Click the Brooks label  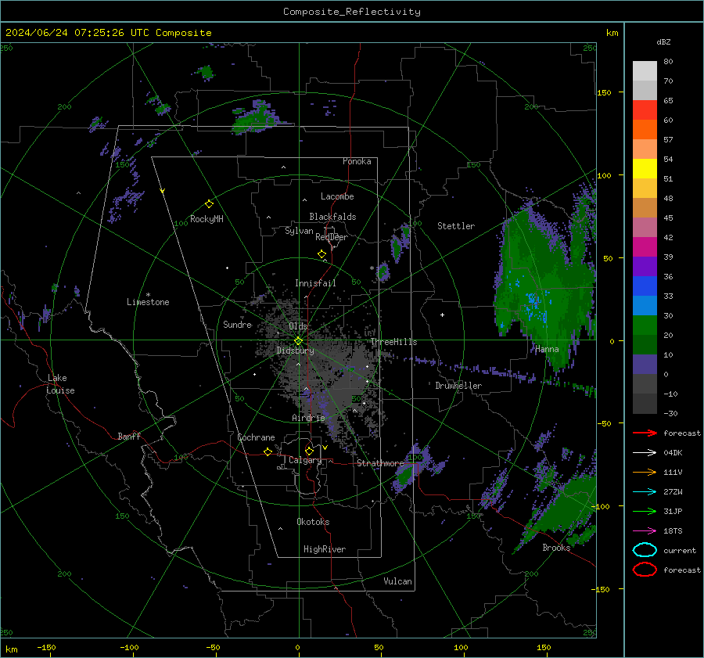tap(556, 548)
